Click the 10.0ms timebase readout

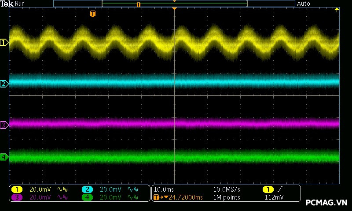tap(163, 189)
